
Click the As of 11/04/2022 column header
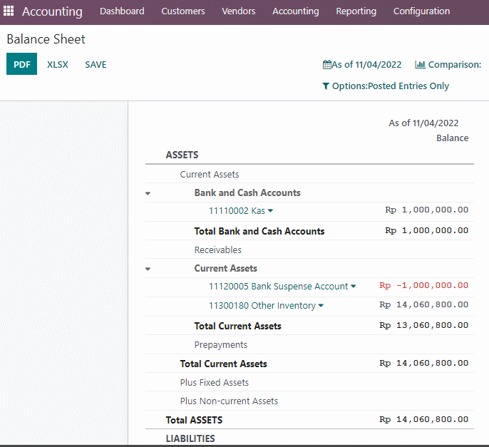coord(423,123)
